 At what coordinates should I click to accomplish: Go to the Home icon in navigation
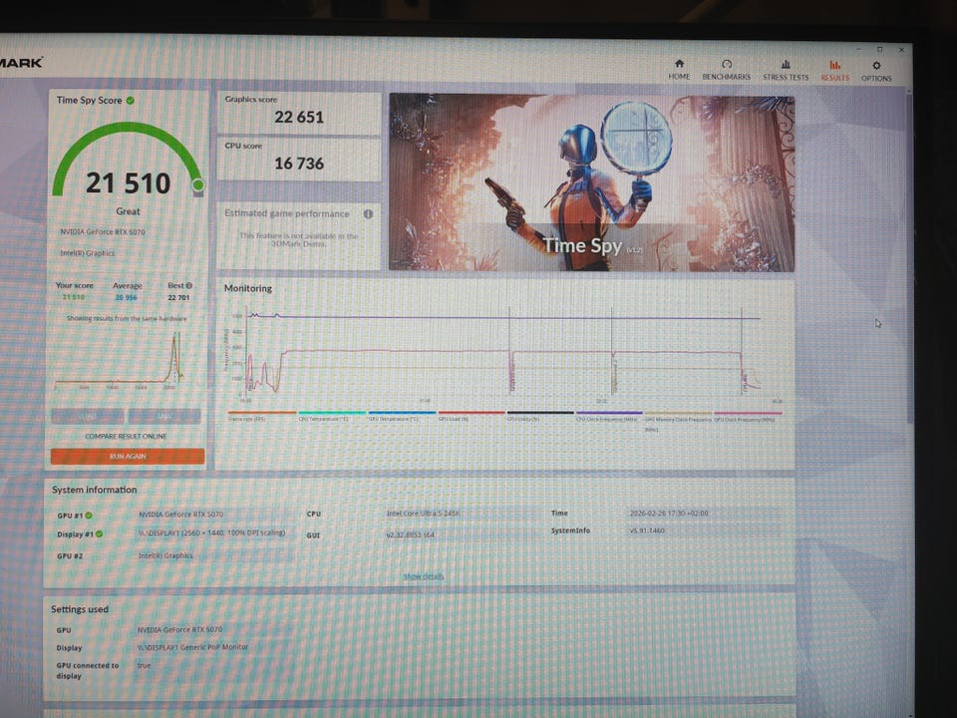tap(679, 64)
